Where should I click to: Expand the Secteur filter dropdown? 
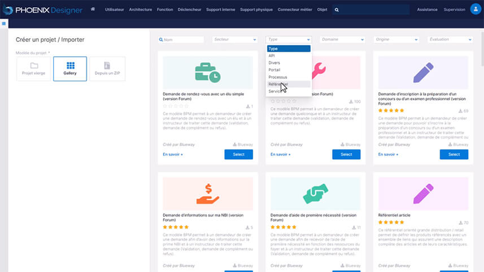pos(234,40)
